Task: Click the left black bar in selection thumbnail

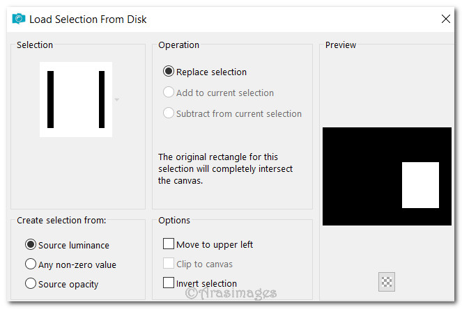Action: tap(51, 100)
